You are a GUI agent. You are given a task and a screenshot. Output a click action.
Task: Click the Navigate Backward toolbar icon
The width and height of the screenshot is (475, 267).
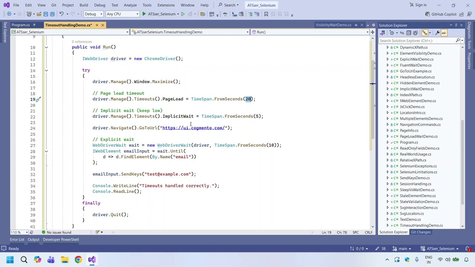point(9,14)
